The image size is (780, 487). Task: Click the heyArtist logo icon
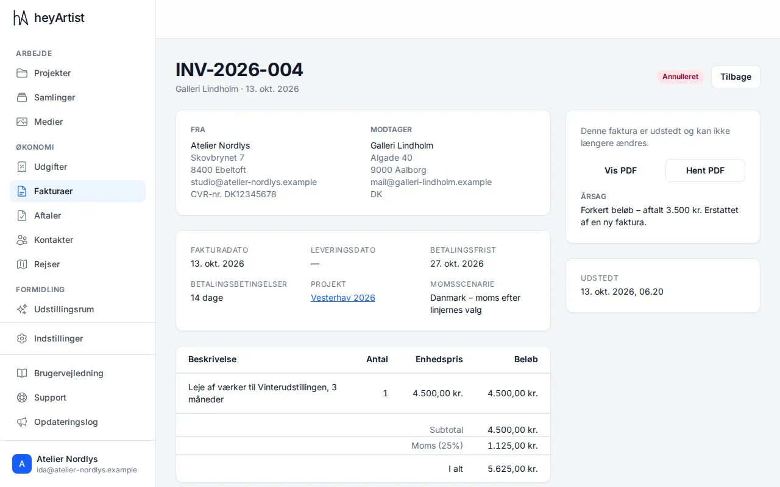pyautogui.click(x=21, y=18)
